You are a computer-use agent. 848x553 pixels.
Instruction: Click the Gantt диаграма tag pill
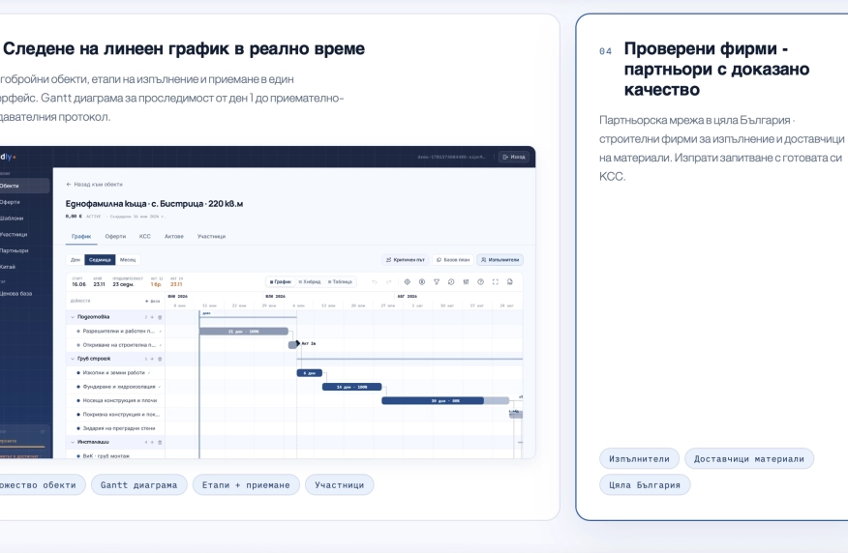tap(139, 485)
